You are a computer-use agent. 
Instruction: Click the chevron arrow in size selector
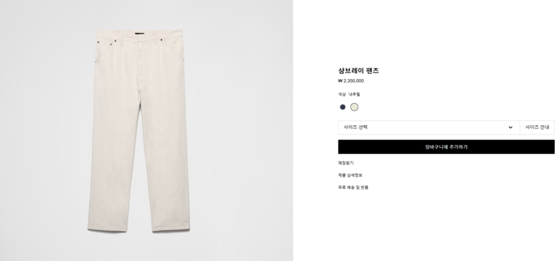510,127
